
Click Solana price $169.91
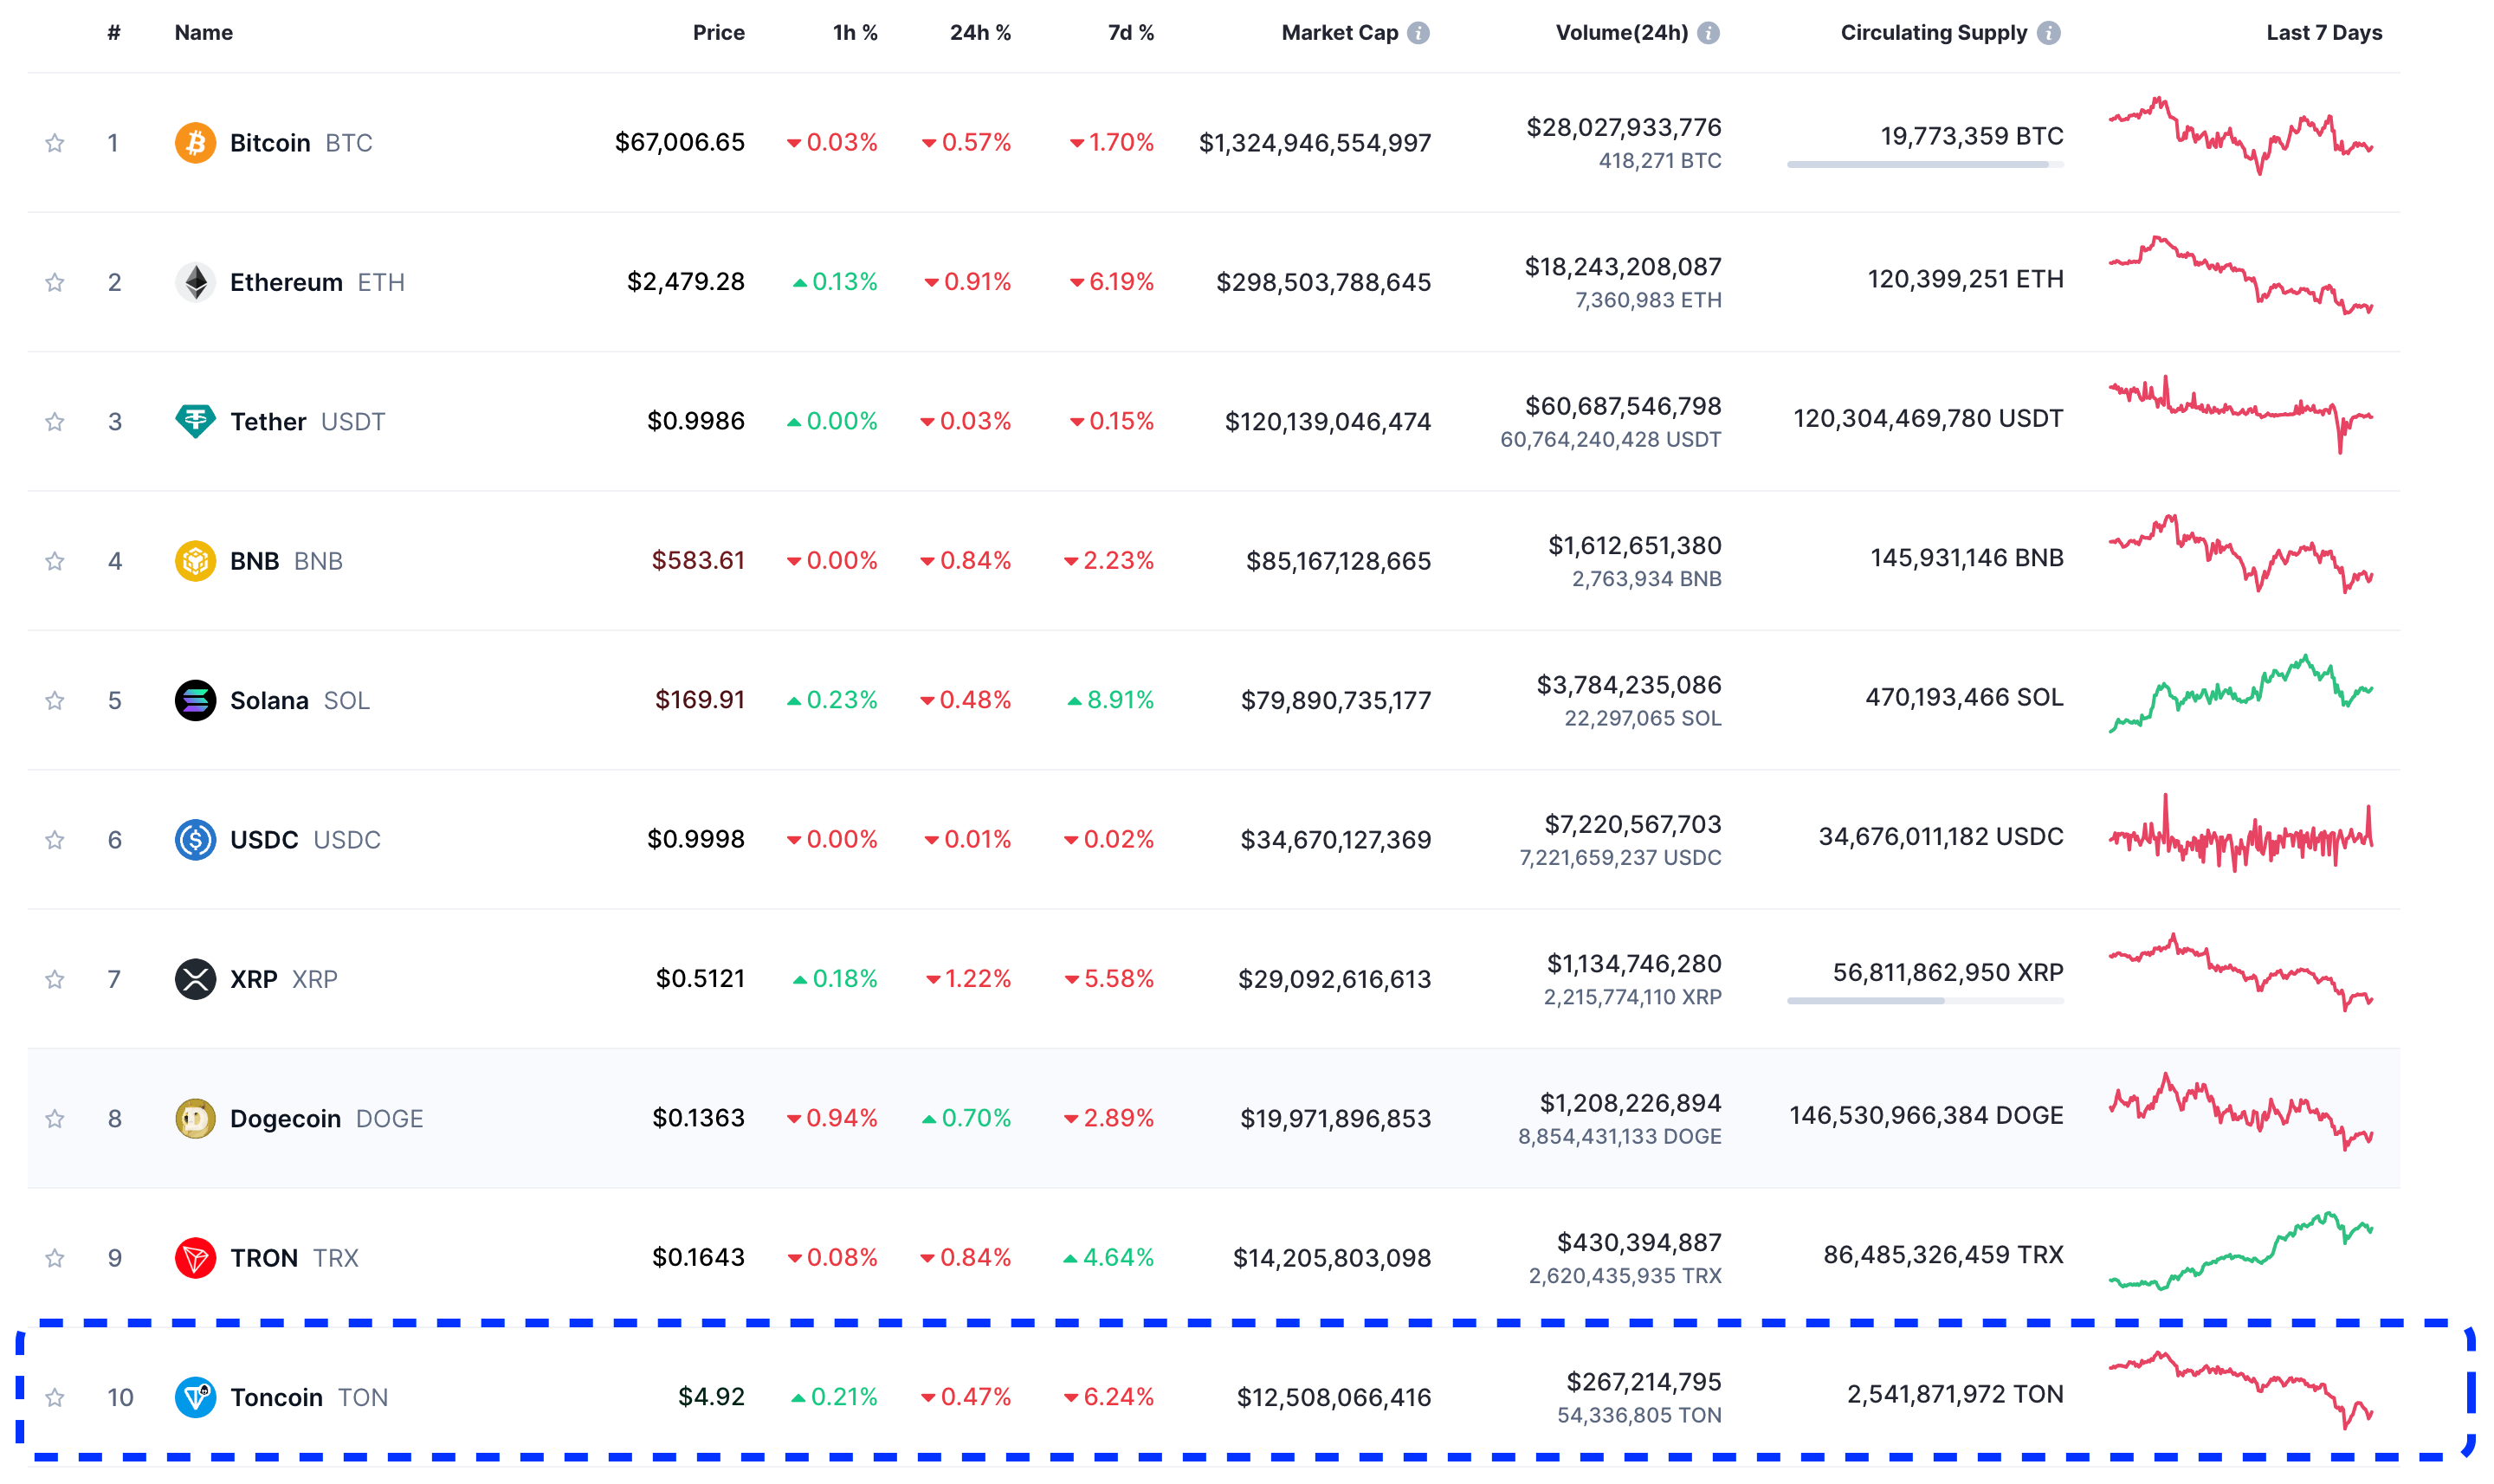[x=700, y=699]
